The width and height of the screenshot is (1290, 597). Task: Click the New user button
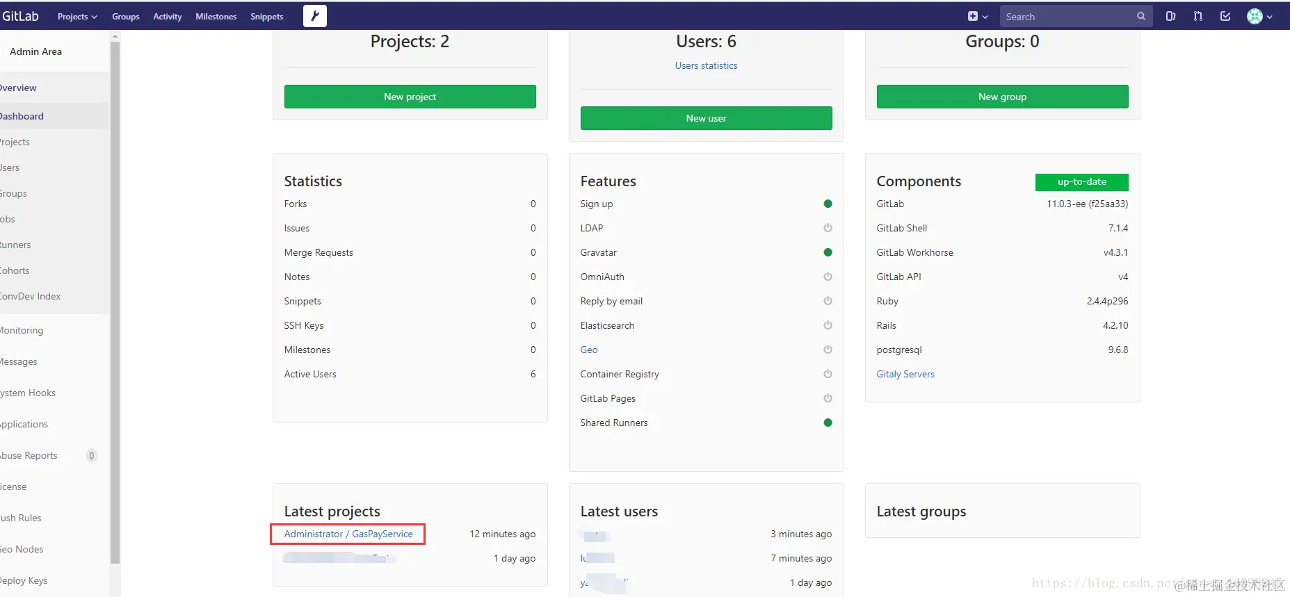coord(707,118)
